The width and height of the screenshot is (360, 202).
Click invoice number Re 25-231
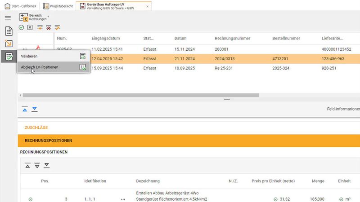(x=224, y=68)
